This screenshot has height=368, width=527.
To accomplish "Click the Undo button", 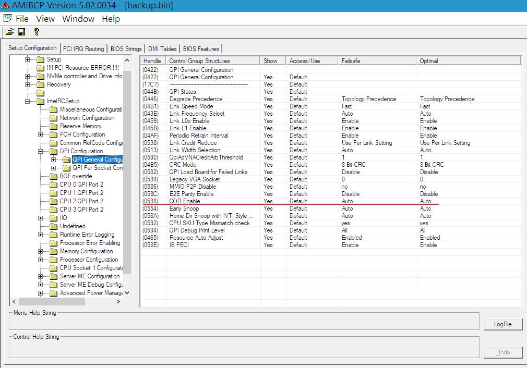I will (x=503, y=352).
